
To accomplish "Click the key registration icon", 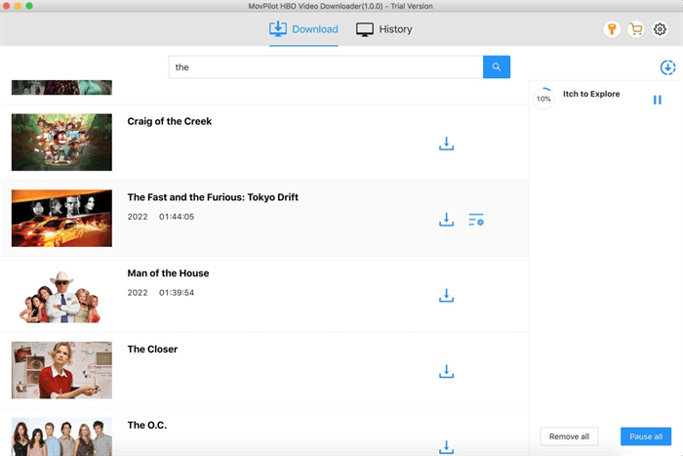I will tap(612, 29).
